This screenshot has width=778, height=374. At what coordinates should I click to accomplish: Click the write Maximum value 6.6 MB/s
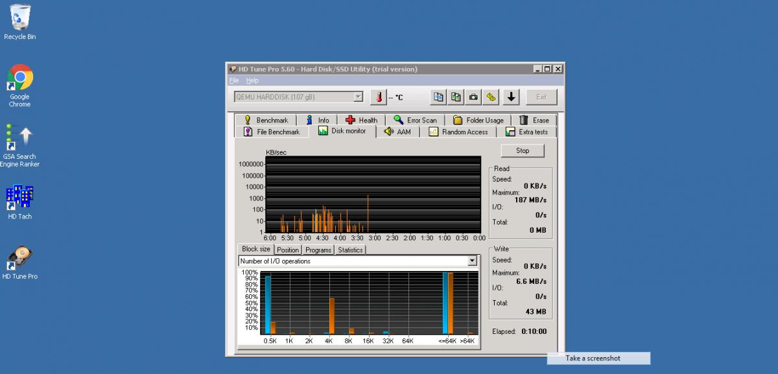point(531,281)
